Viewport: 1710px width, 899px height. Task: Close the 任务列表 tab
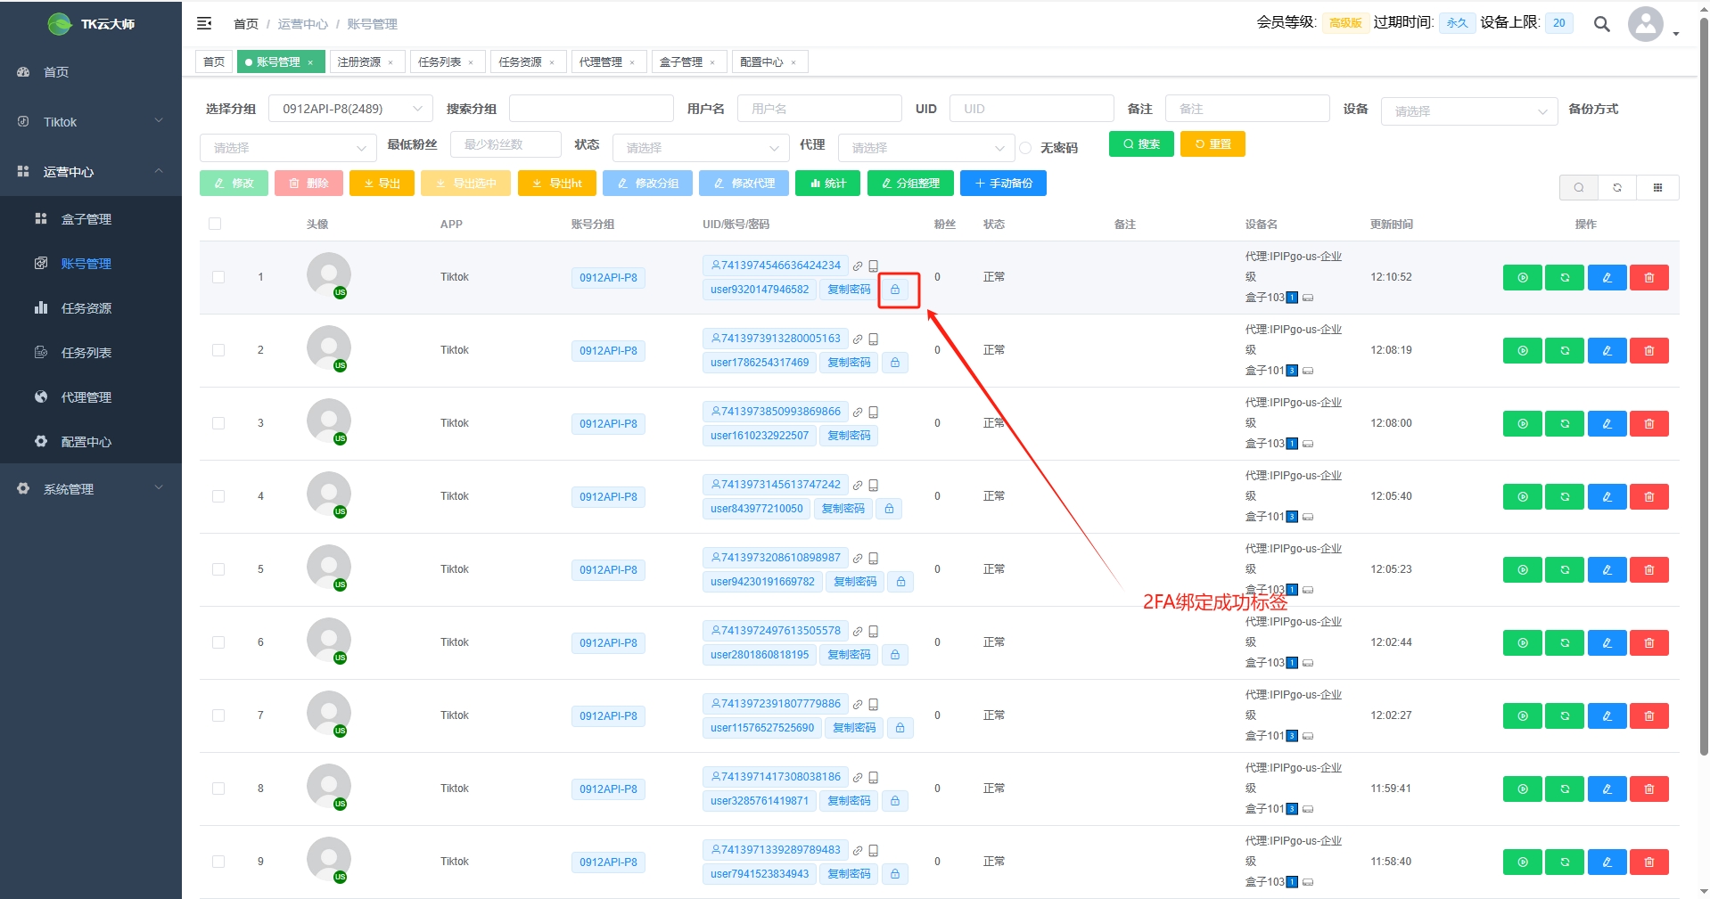coord(471,62)
